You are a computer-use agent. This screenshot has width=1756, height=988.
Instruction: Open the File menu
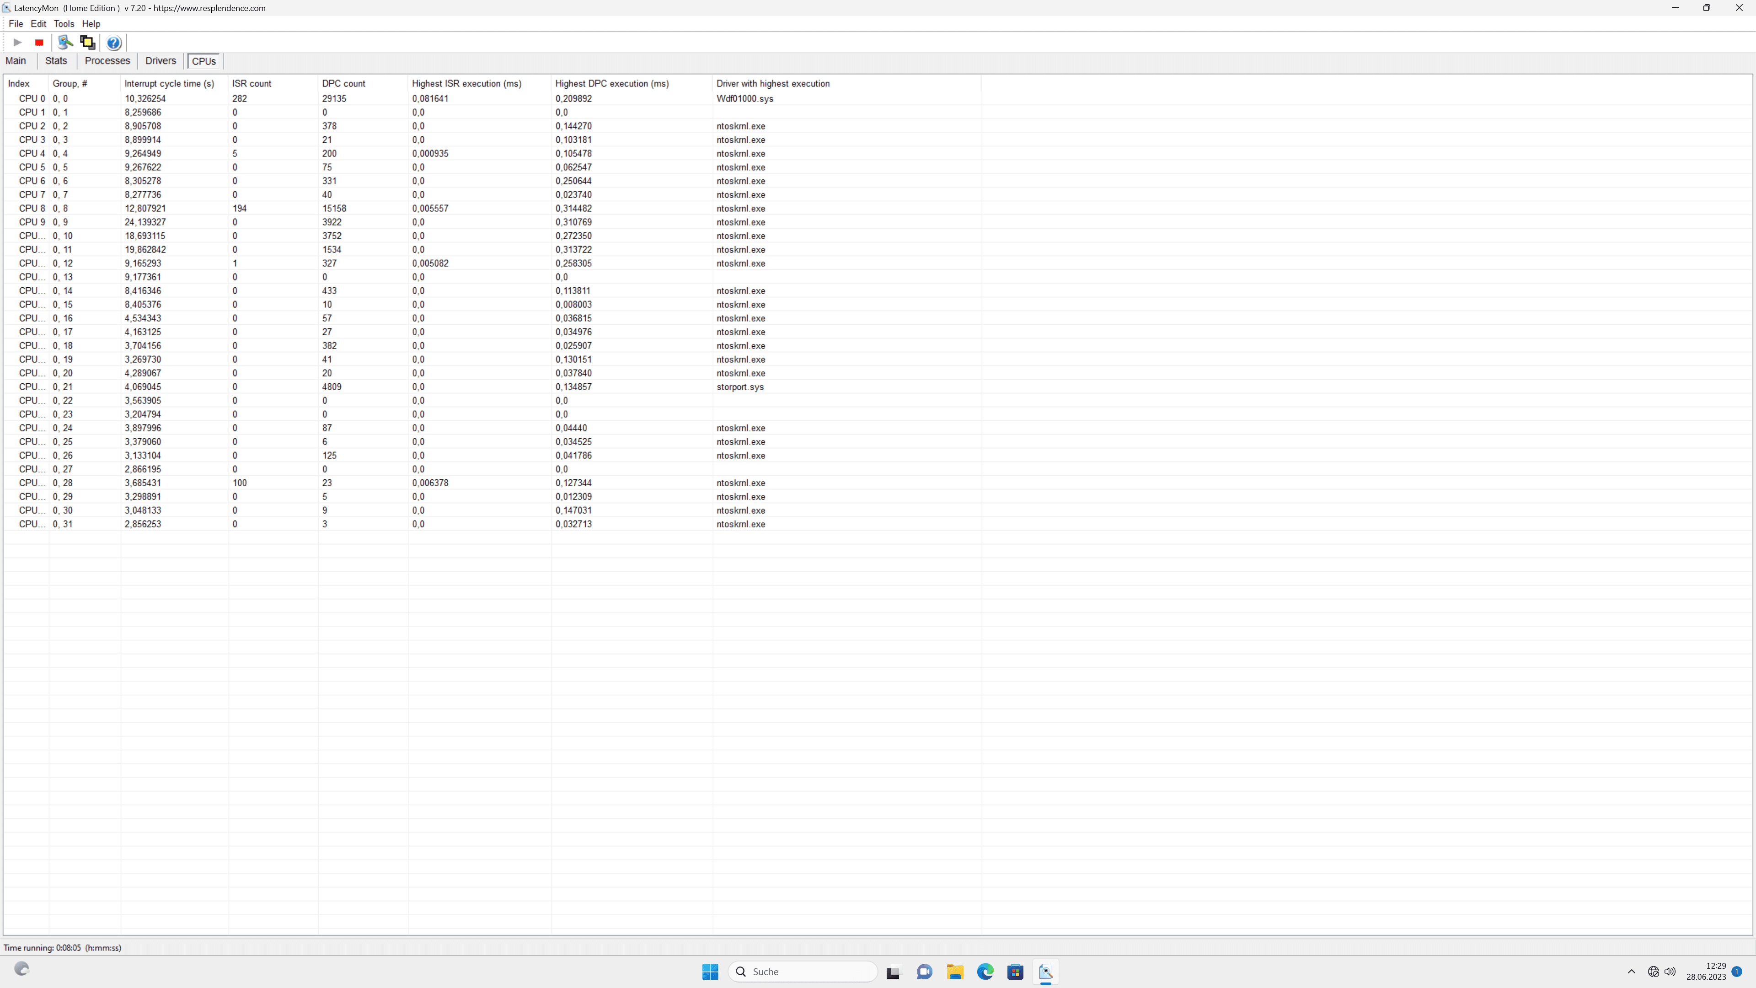coord(15,24)
